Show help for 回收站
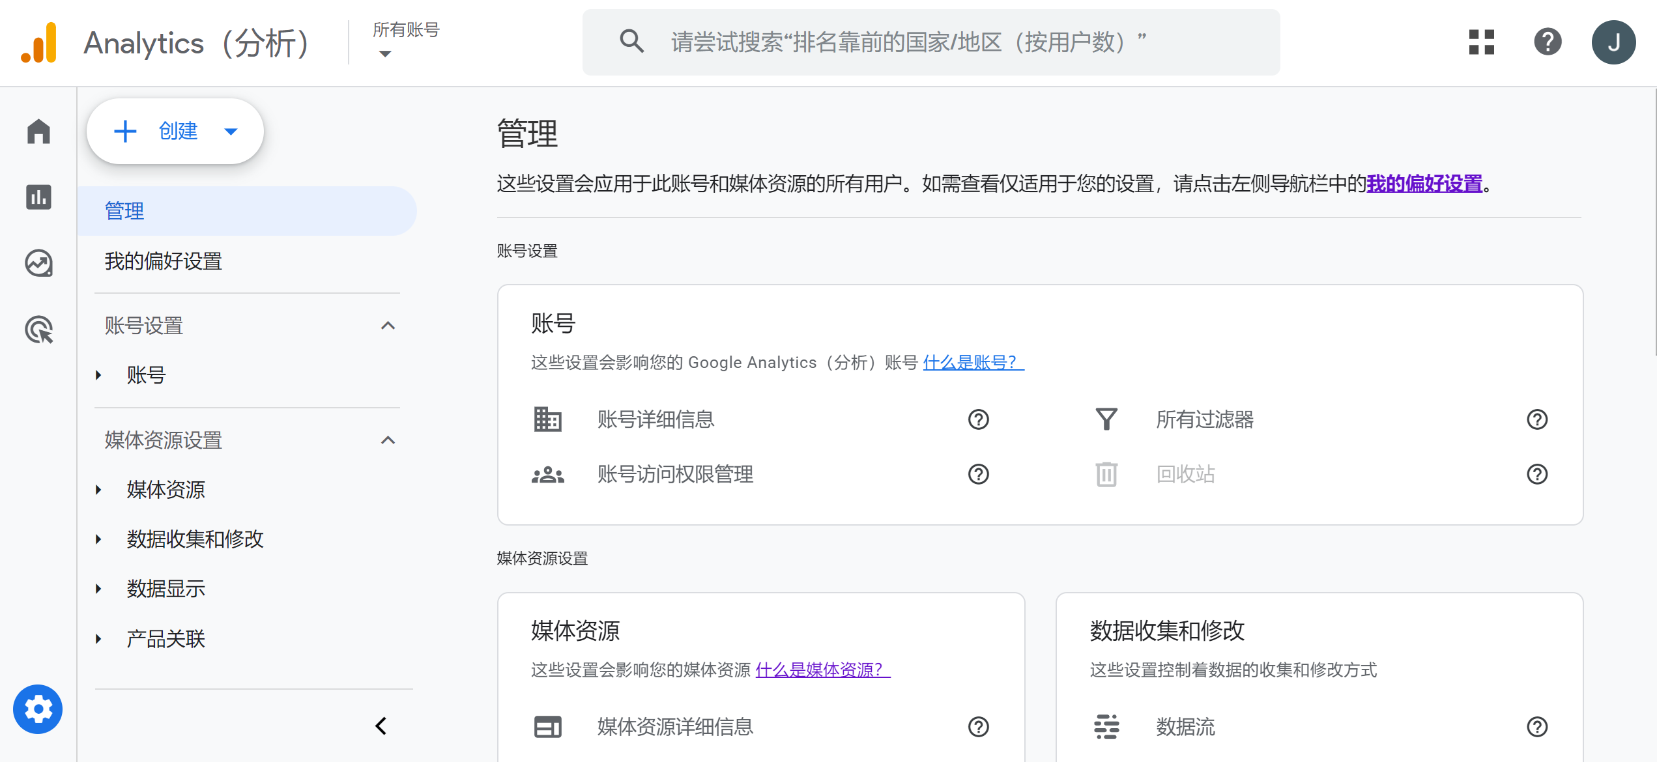This screenshot has width=1657, height=762. coord(1537,474)
